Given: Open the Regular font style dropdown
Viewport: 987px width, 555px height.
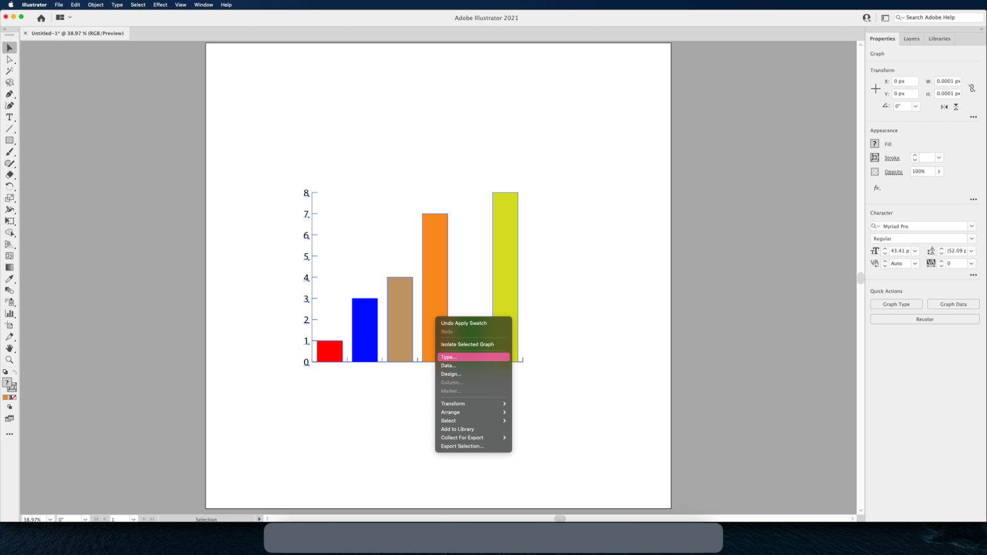Looking at the screenshot, I should pyautogui.click(x=971, y=238).
